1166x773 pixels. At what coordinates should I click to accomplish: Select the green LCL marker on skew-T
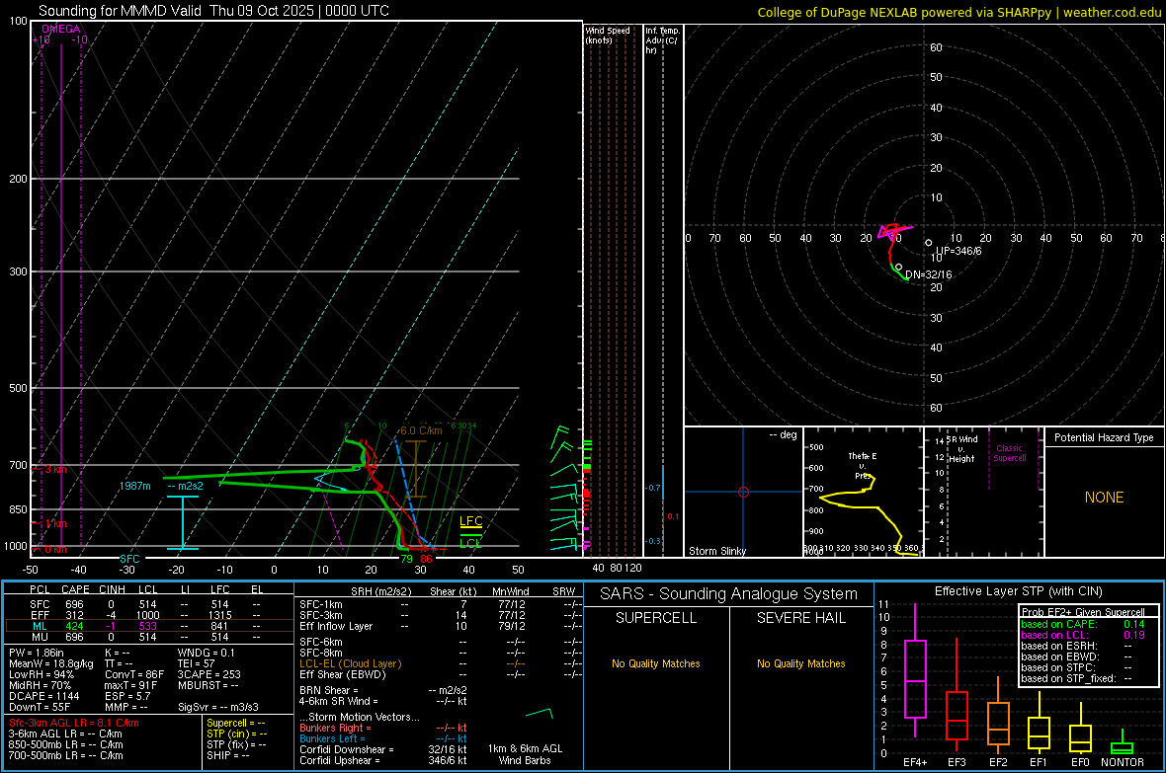click(470, 543)
